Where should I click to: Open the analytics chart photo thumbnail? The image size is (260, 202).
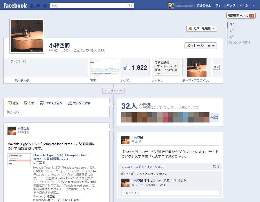click(x=104, y=67)
